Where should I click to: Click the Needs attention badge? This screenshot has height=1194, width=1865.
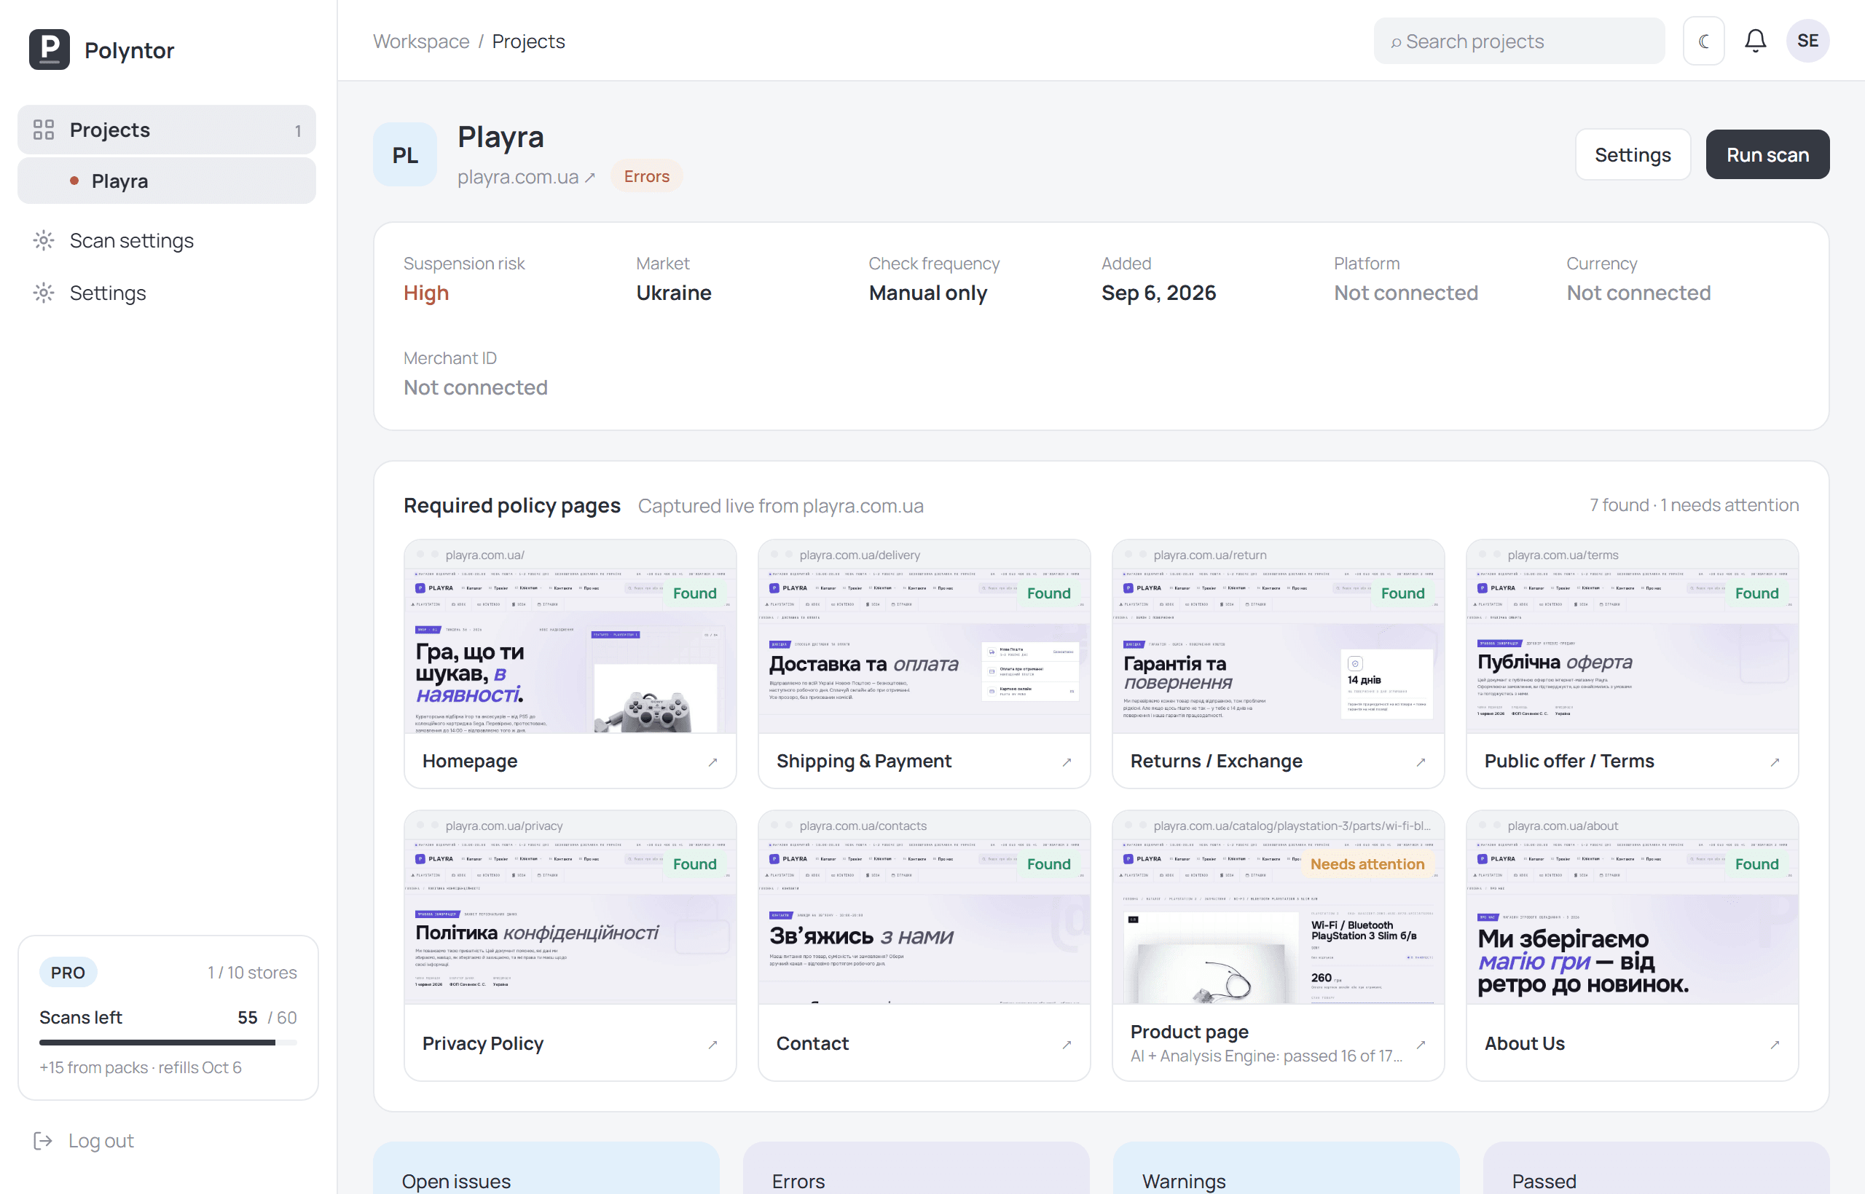(x=1367, y=863)
